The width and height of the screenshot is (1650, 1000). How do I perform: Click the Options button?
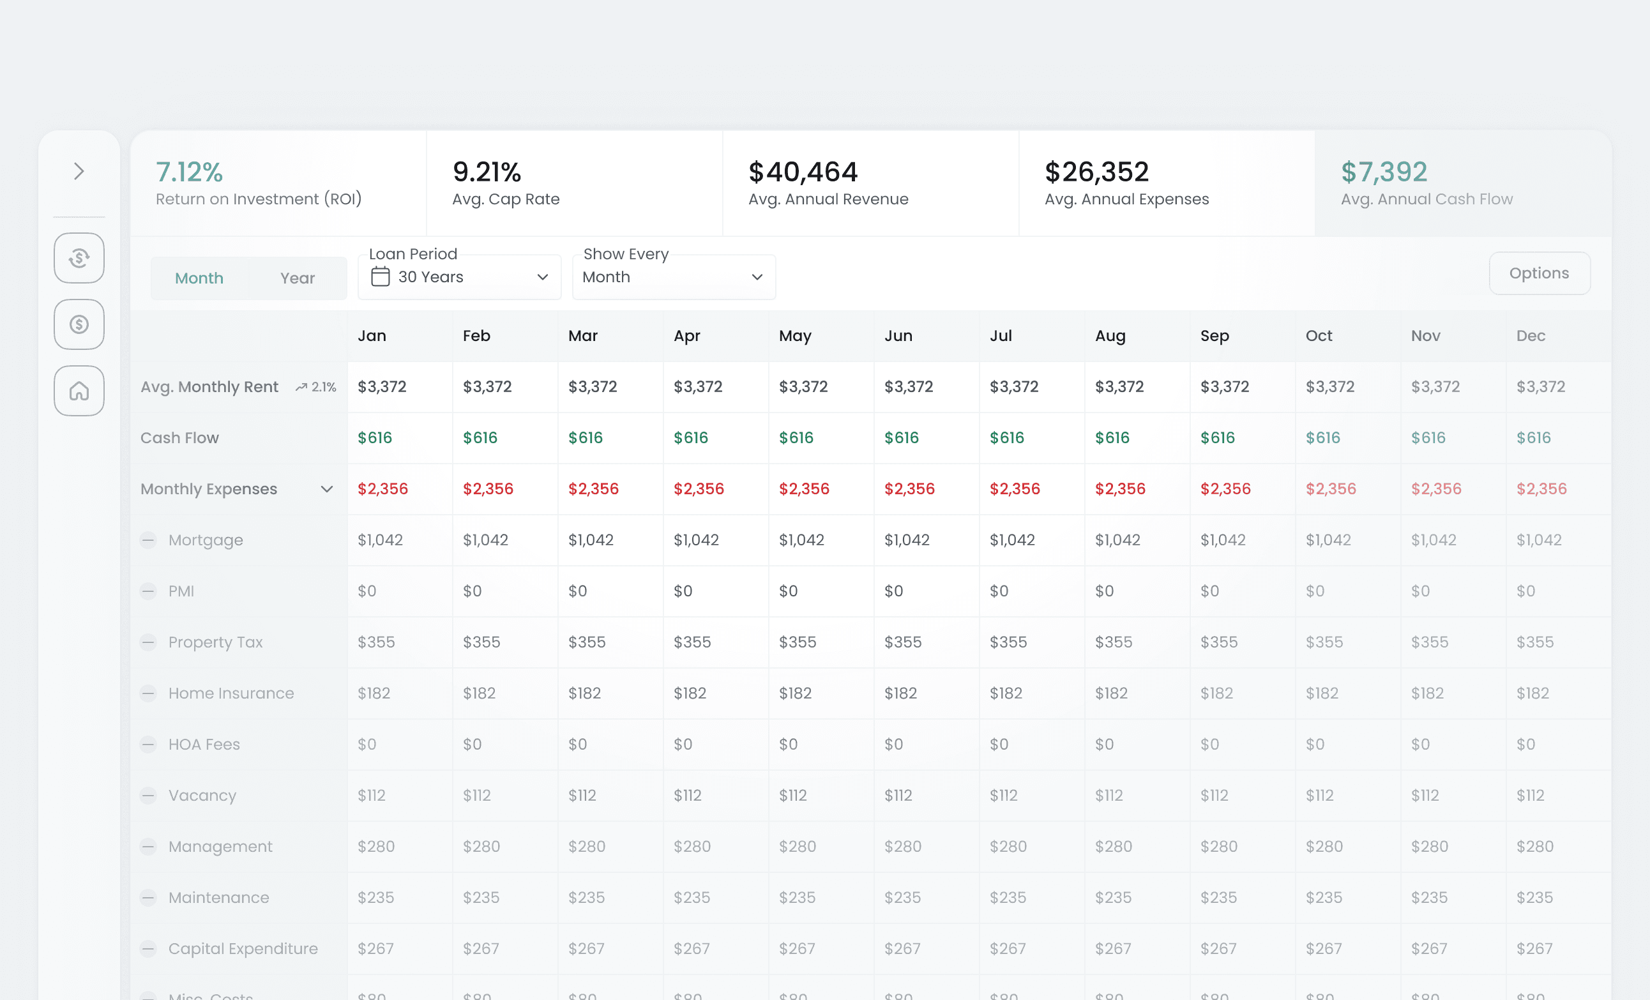pos(1539,273)
